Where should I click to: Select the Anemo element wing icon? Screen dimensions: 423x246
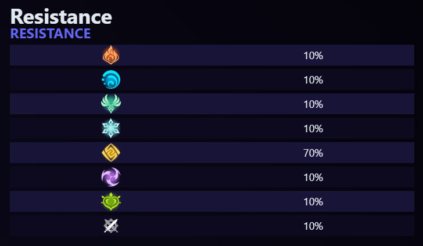(110, 104)
